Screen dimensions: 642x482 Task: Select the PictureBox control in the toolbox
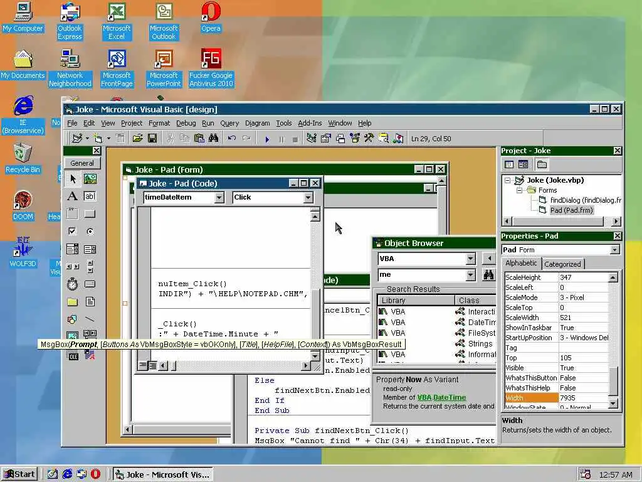90,179
